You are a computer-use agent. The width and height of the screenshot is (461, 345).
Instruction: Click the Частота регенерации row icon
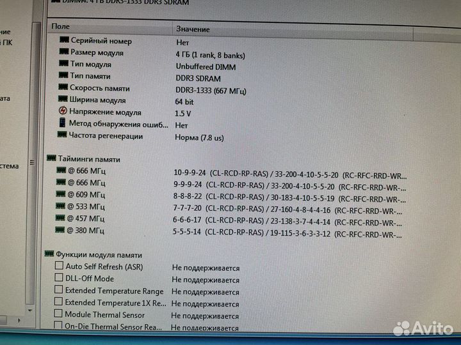63,135
